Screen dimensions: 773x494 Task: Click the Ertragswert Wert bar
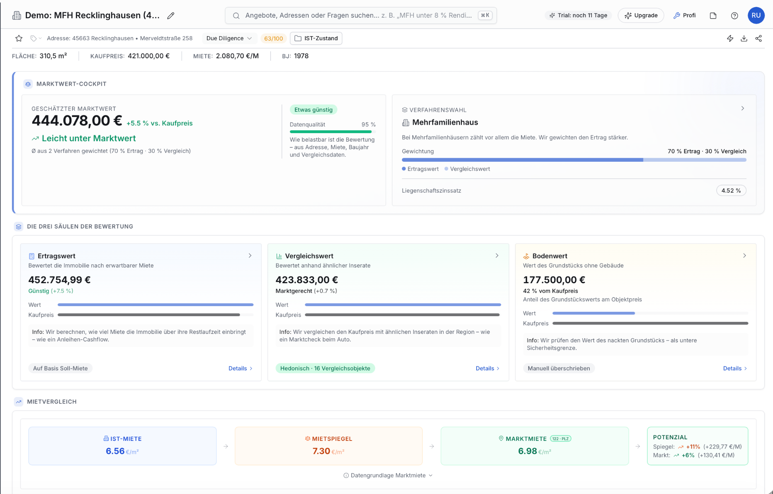(155, 305)
